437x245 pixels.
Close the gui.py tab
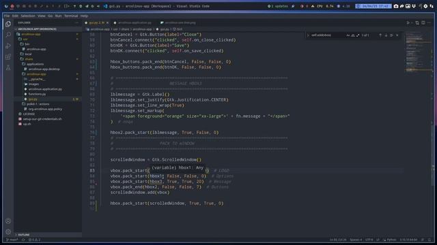click(108, 22)
